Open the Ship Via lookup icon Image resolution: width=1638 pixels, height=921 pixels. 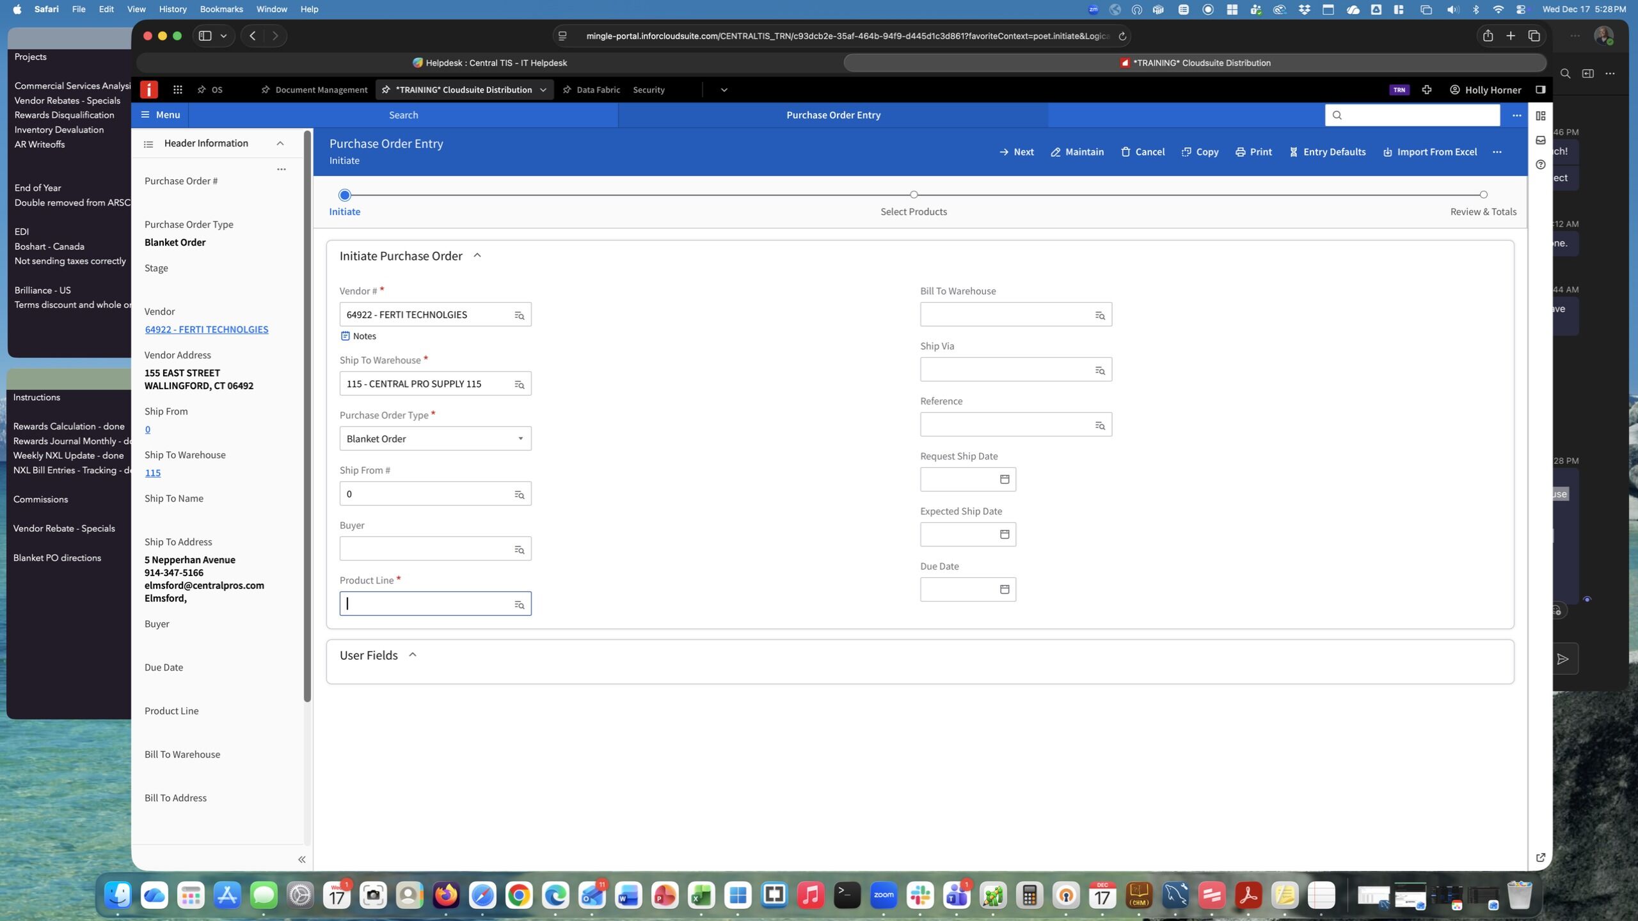tap(1099, 370)
